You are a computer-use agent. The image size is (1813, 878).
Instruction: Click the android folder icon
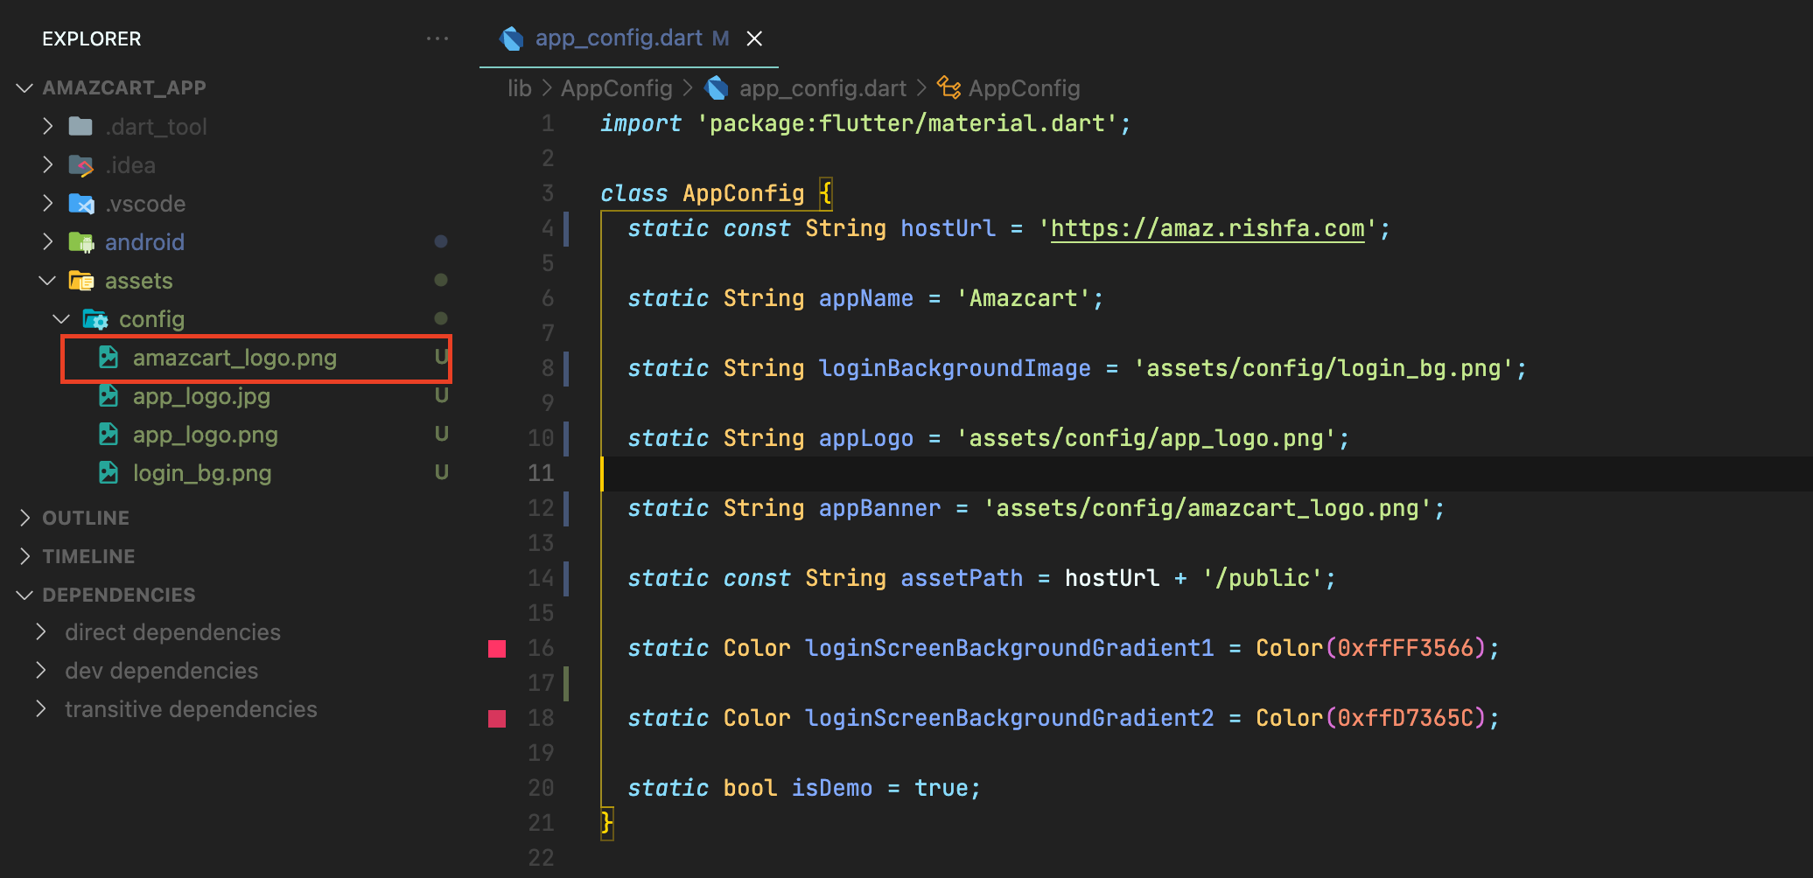pyautogui.click(x=81, y=242)
